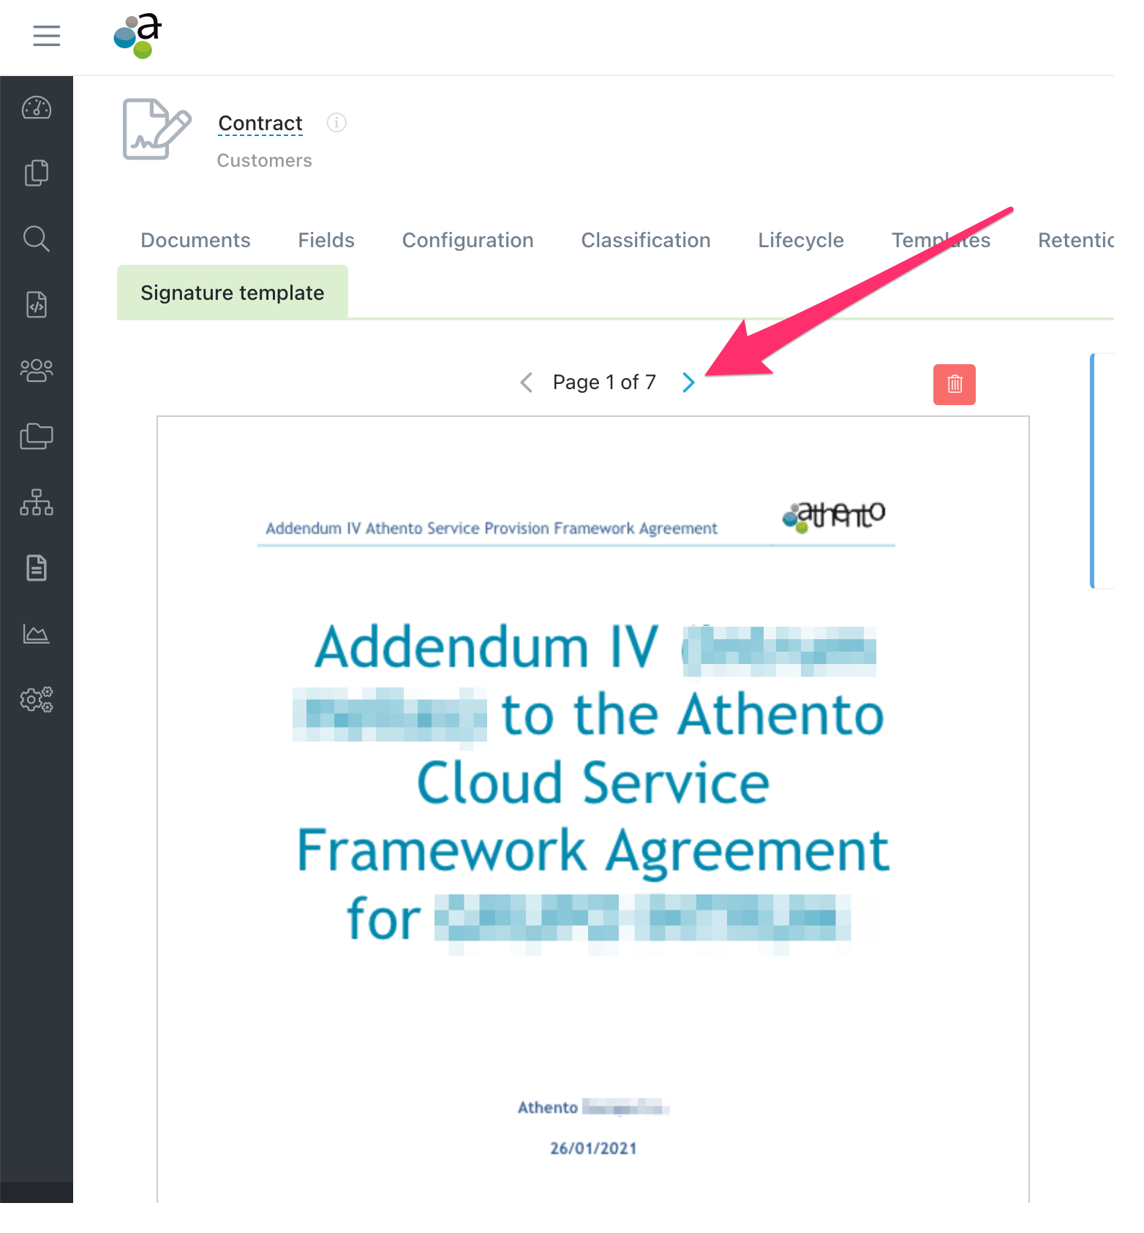Switch to the Retention tab
Viewport: 1144px width, 1233px height.
pyautogui.click(x=1075, y=240)
